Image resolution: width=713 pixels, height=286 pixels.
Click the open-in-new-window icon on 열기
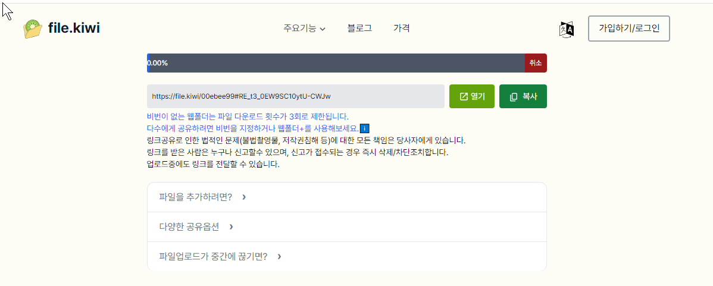coord(464,96)
